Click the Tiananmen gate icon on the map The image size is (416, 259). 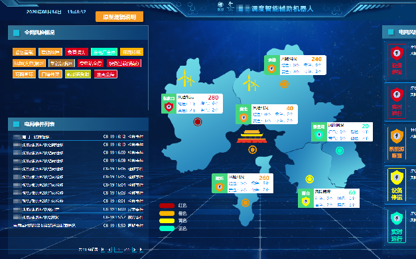click(251, 137)
